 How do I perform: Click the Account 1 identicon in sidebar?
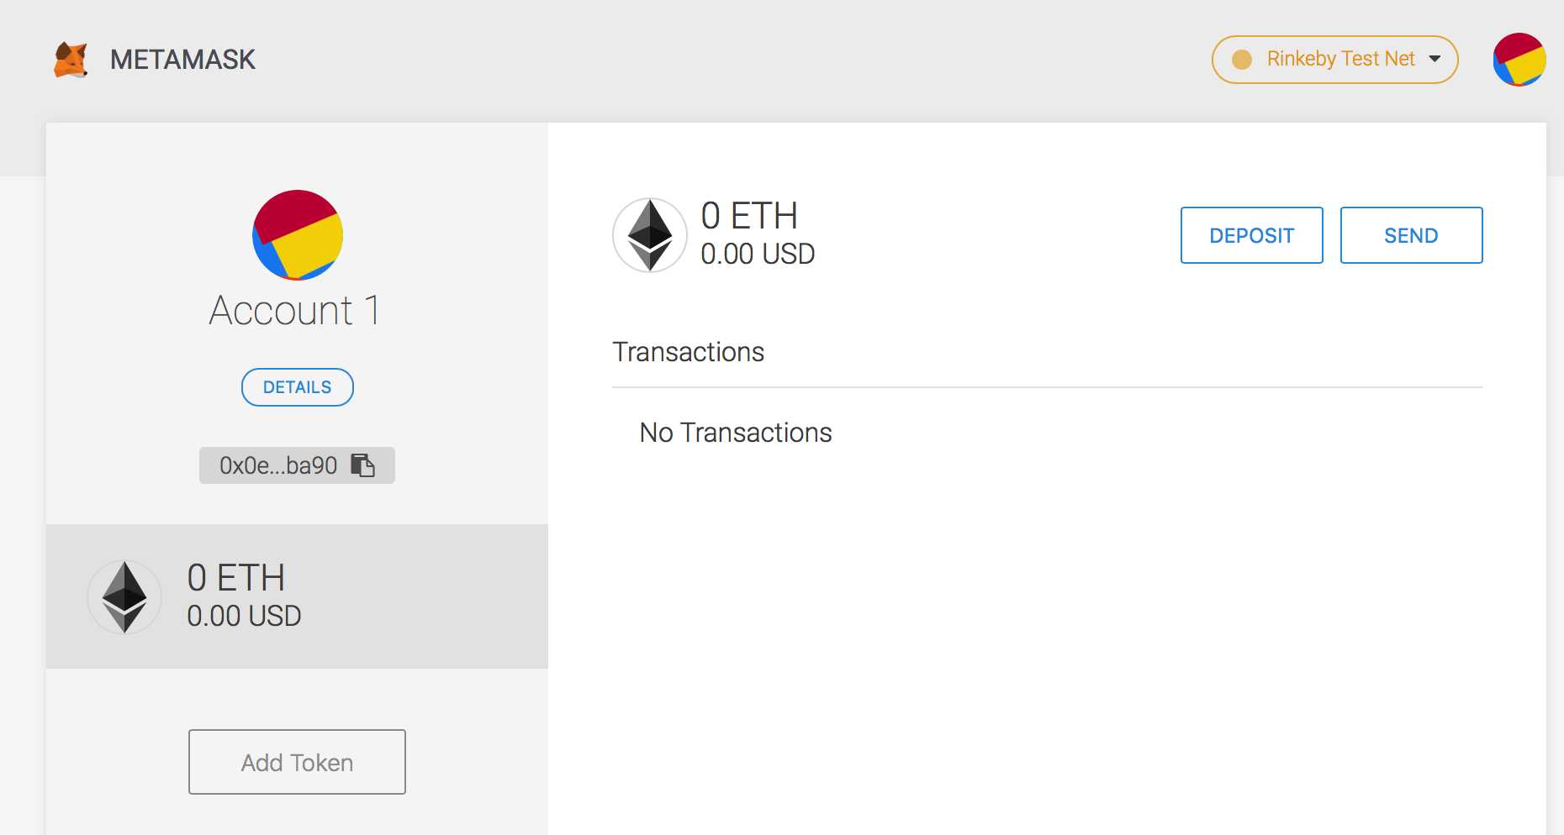tap(298, 235)
